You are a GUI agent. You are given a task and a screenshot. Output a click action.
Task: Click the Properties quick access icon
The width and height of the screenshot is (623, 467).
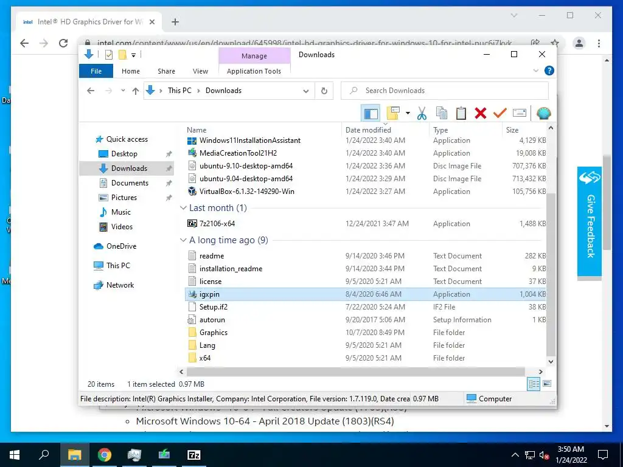coord(108,55)
